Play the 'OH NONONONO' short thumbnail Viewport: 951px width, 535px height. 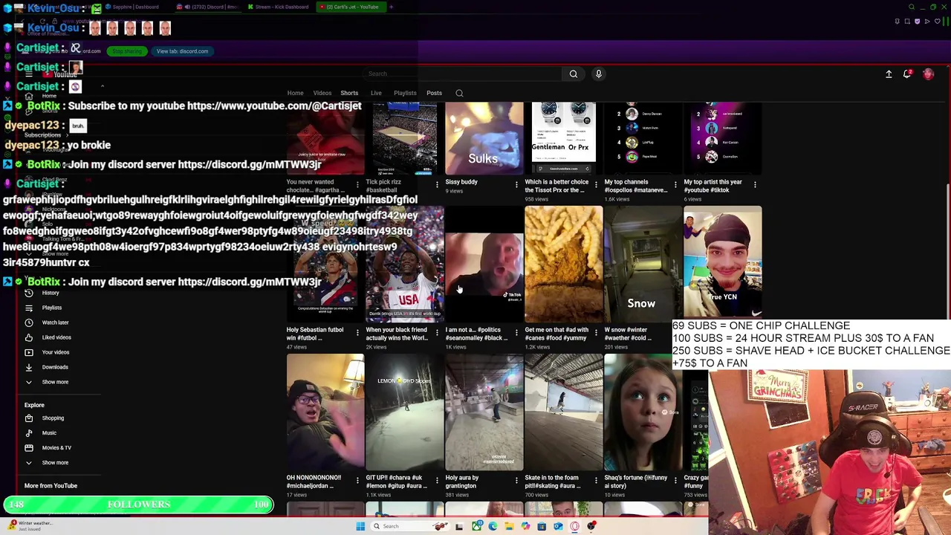pyautogui.click(x=325, y=412)
